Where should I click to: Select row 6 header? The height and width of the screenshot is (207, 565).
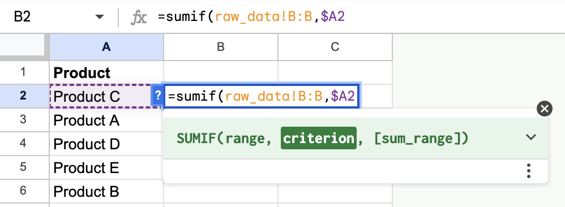pos(23,191)
